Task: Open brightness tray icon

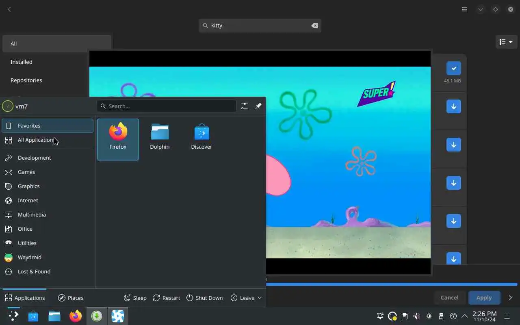Action: pyautogui.click(x=429, y=316)
